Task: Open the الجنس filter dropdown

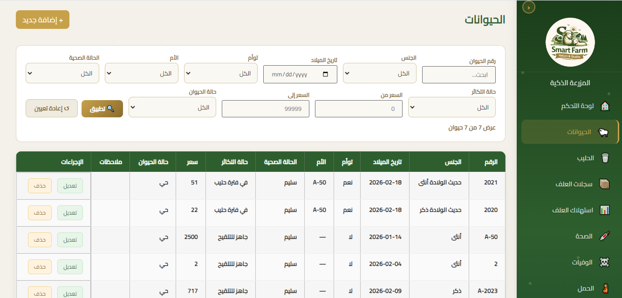Action: [x=379, y=74]
